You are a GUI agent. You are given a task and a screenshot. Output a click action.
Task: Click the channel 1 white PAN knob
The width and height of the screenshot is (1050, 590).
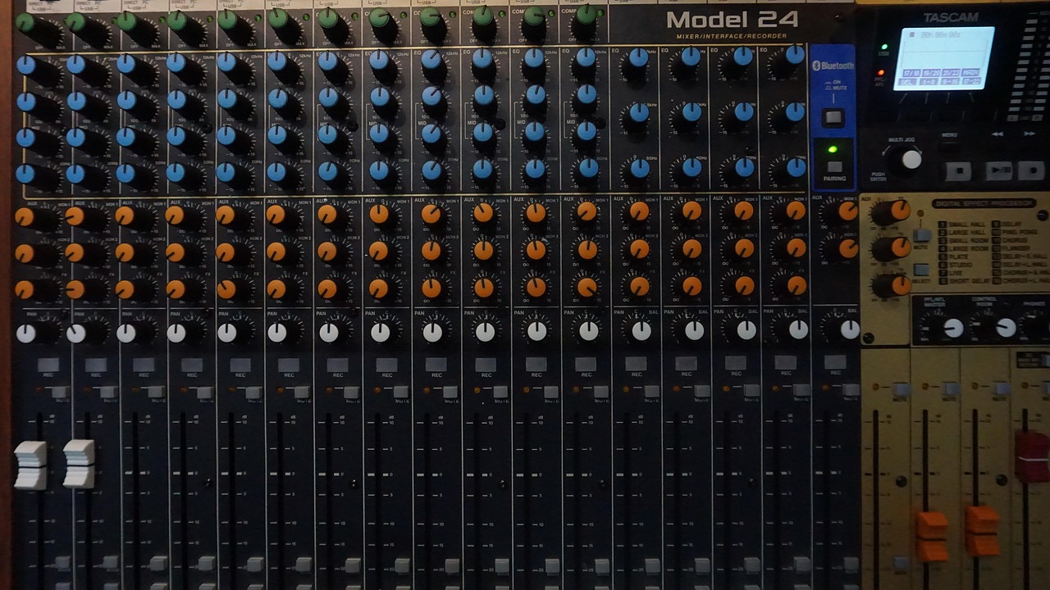click(x=26, y=334)
